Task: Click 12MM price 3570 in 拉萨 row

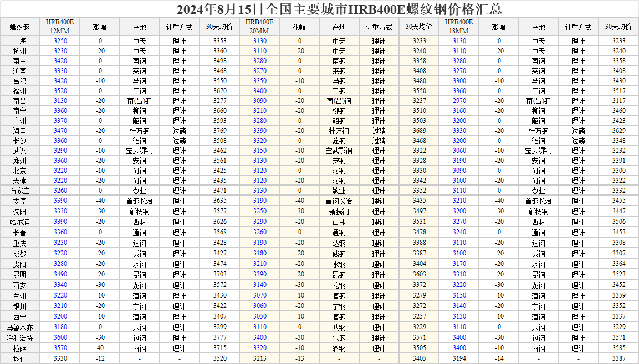Action: tap(60, 348)
